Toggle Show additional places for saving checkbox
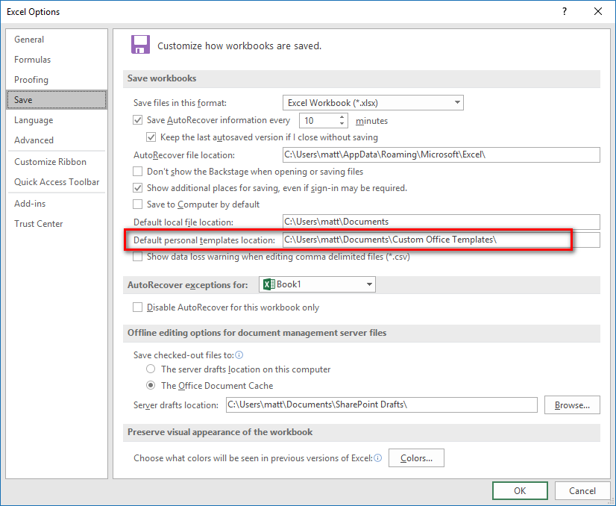 [x=137, y=188]
